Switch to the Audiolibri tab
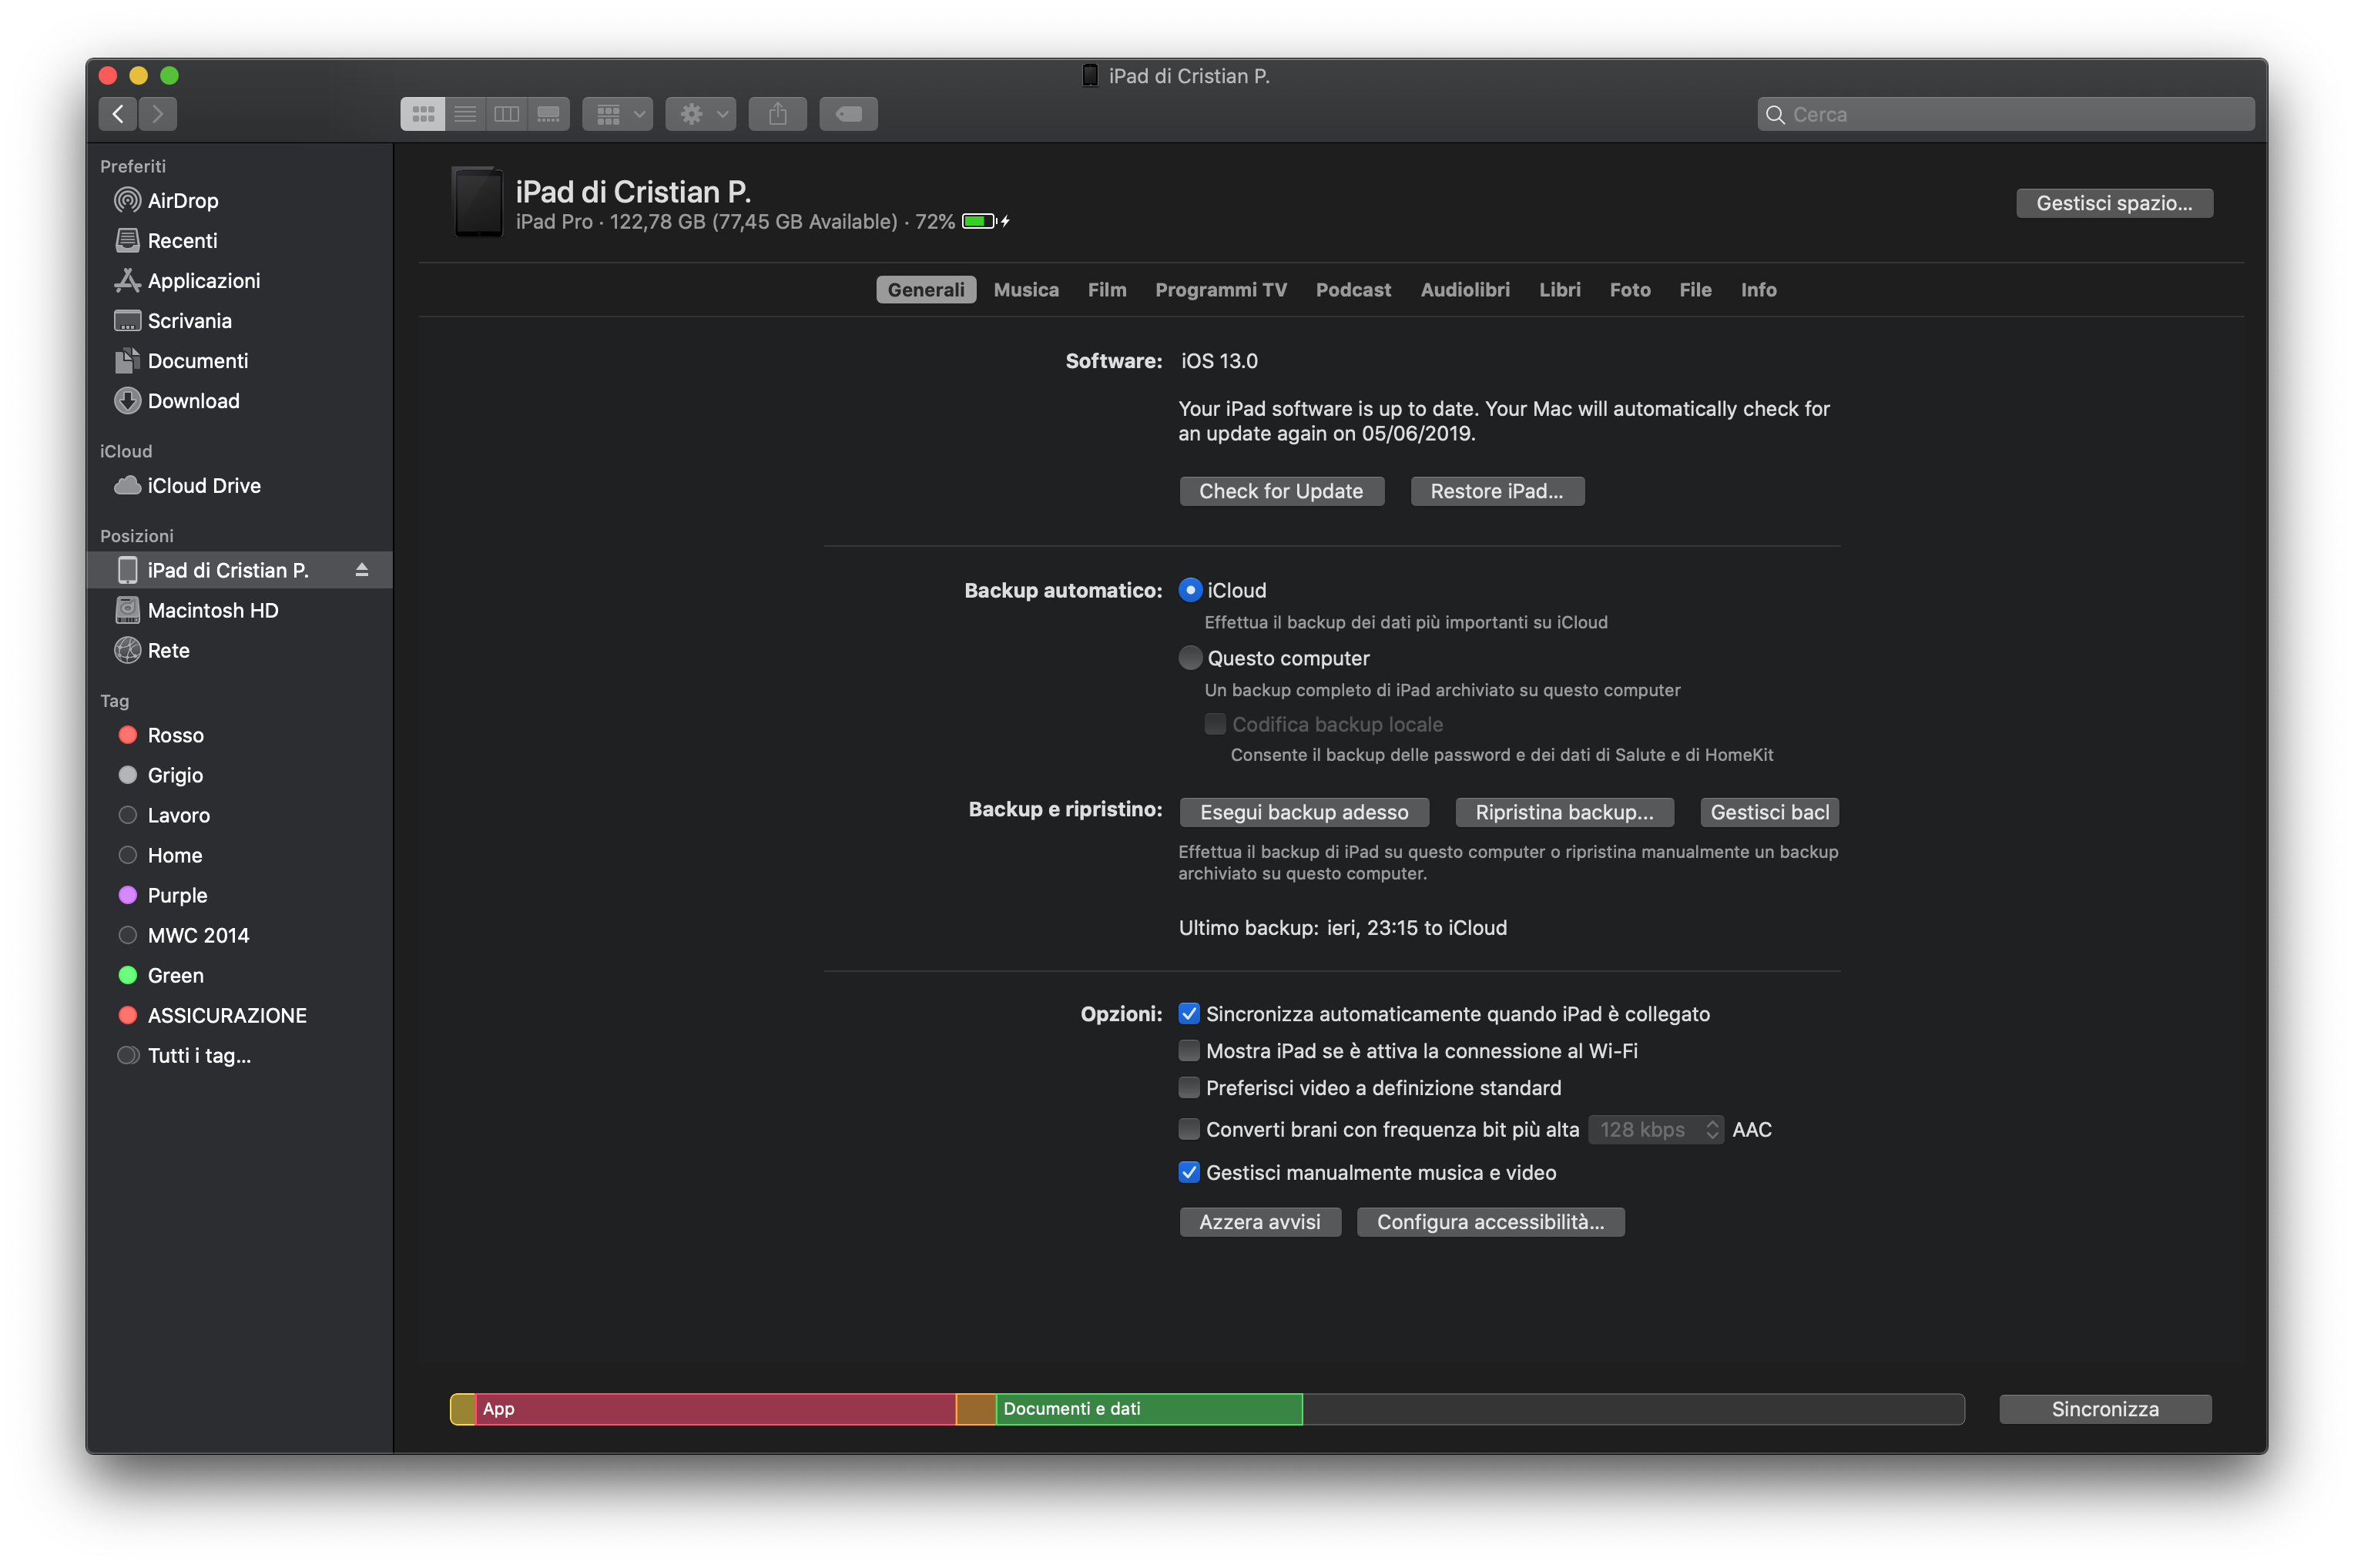 [1465, 290]
